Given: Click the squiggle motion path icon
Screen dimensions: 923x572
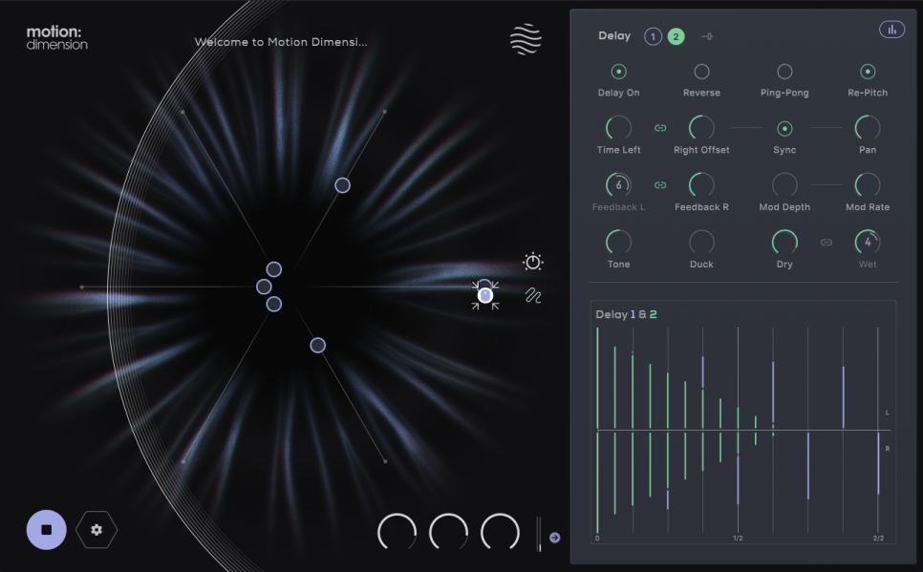Looking at the screenshot, I should (533, 295).
